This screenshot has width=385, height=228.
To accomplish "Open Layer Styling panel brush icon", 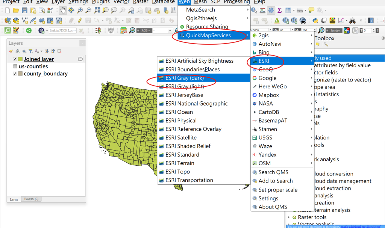I will tap(11, 51).
